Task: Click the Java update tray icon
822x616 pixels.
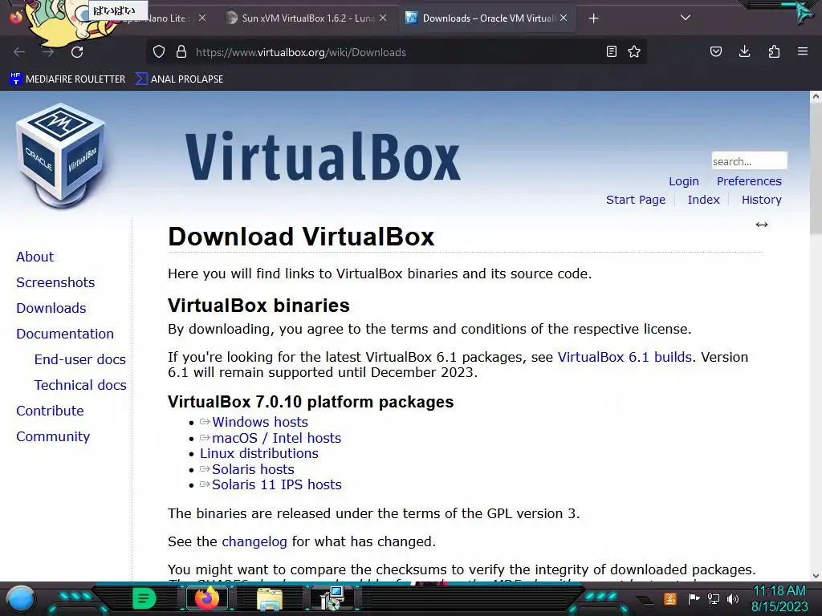Action: [x=669, y=598]
